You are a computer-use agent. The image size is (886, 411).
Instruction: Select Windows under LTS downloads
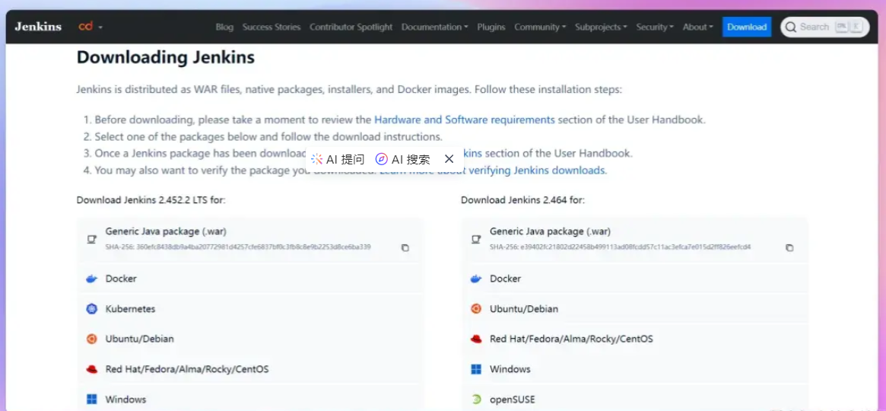coord(249,399)
